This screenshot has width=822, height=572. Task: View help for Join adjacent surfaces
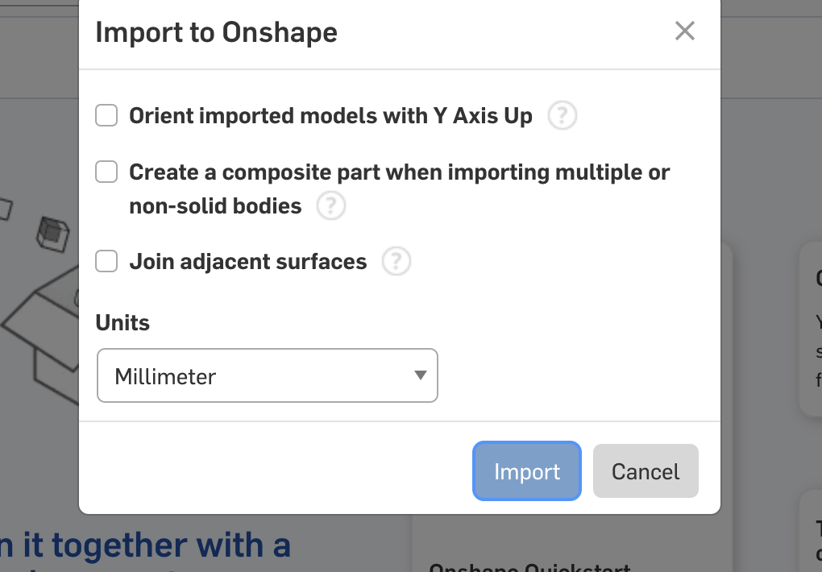396,261
